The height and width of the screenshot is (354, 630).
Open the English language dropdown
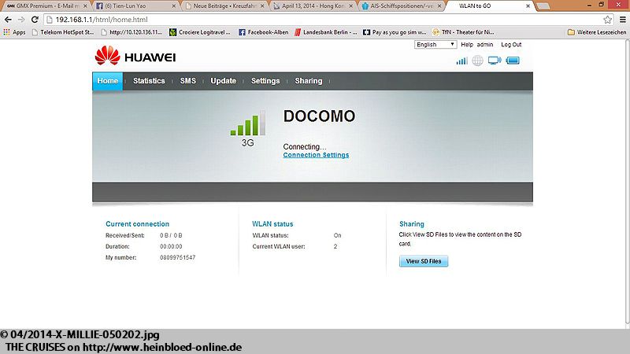click(435, 45)
